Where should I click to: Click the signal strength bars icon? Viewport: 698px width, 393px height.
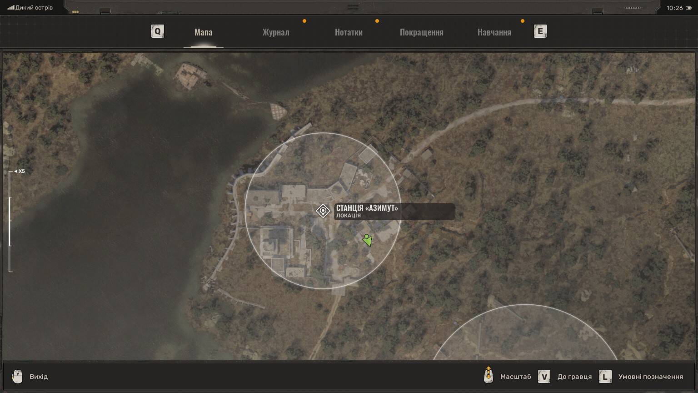click(x=11, y=8)
